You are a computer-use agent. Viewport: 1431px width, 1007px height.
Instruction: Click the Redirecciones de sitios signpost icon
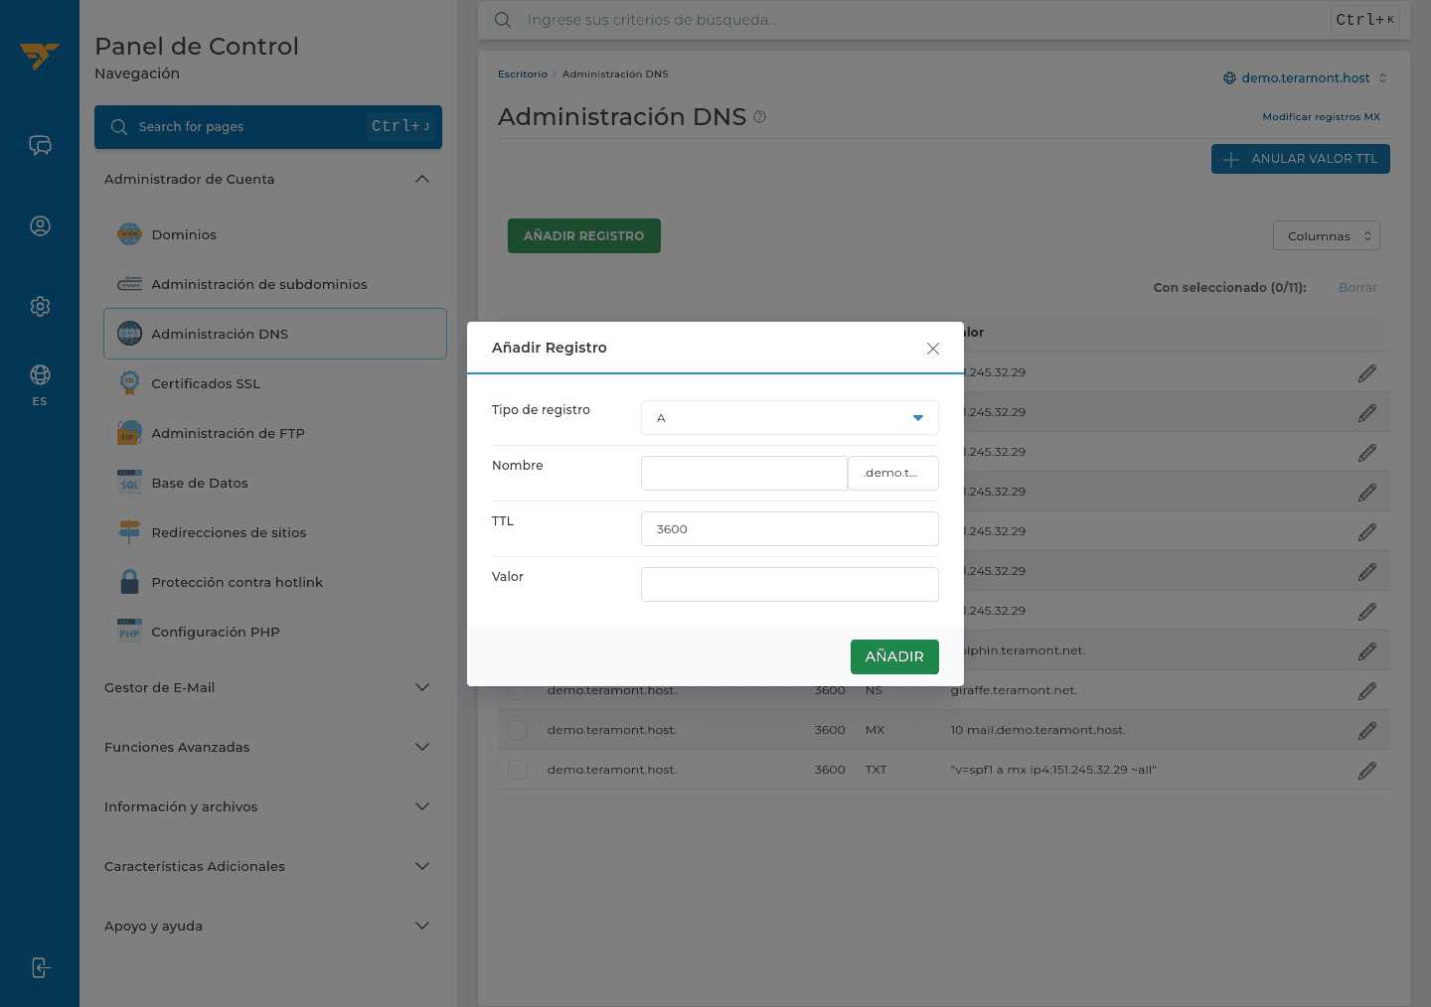pos(129,532)
